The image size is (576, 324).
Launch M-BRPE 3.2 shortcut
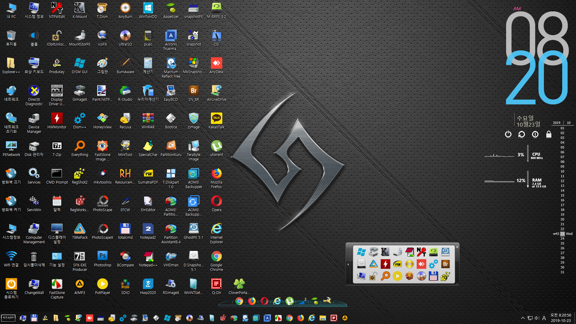(x=216, y=10)
